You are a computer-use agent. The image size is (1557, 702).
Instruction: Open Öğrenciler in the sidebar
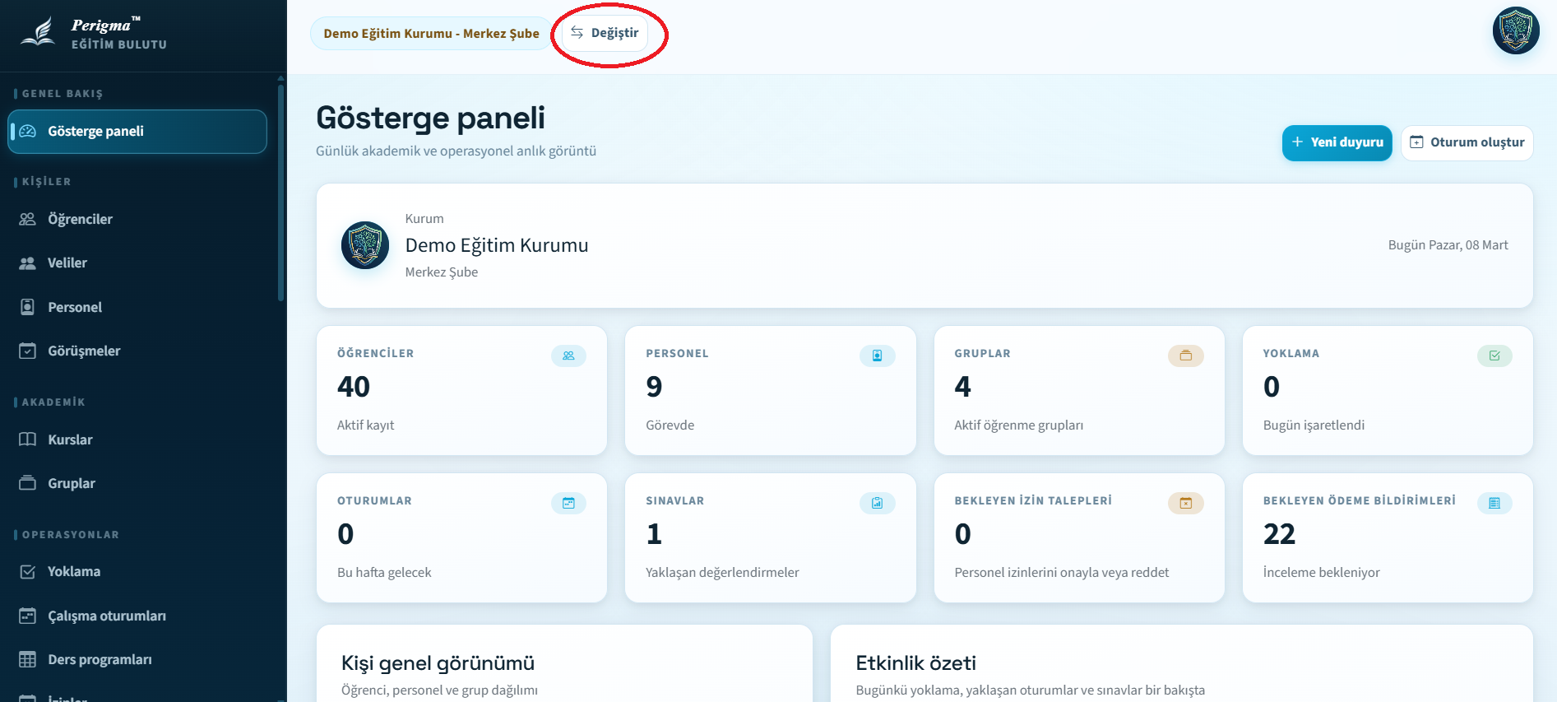click(80, 219)
